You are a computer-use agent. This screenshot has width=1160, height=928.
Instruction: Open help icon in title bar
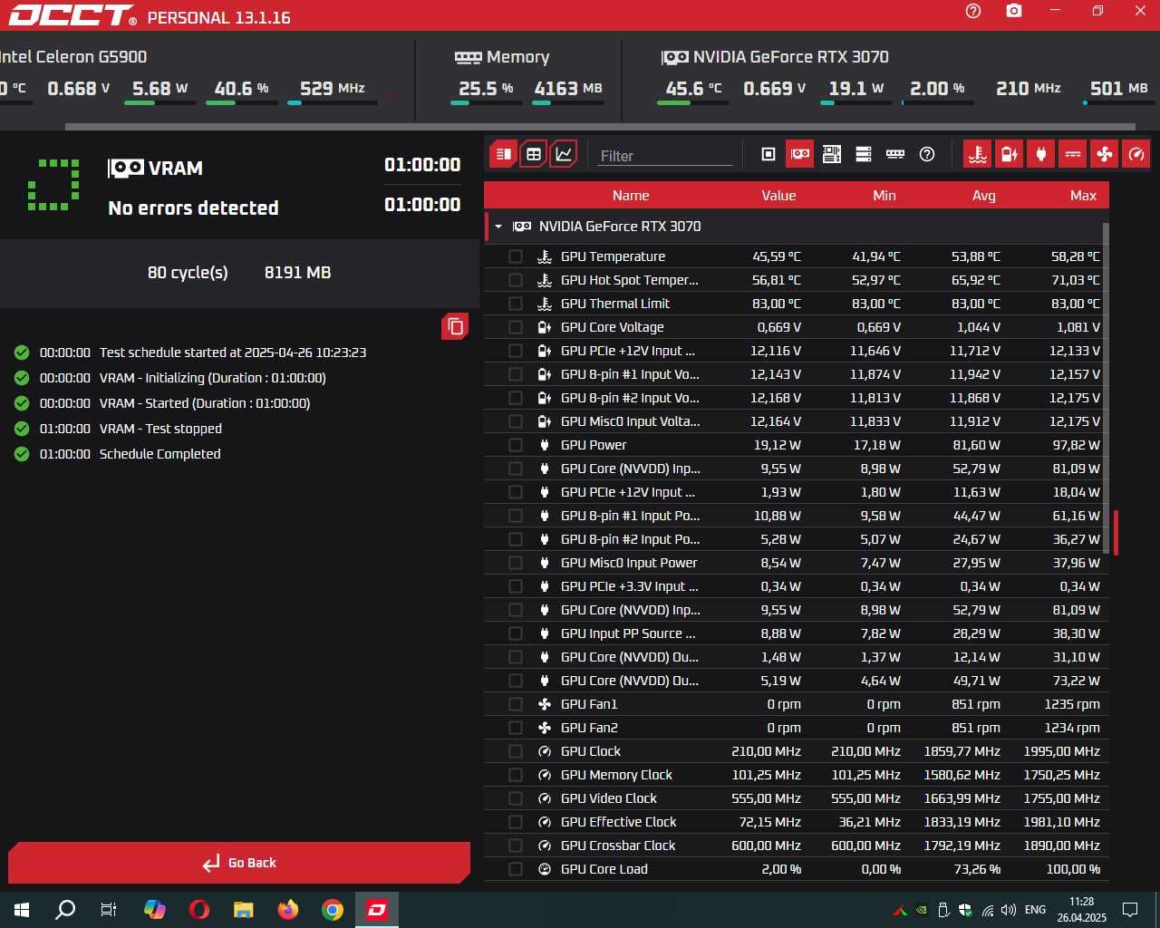coord(973,11)
